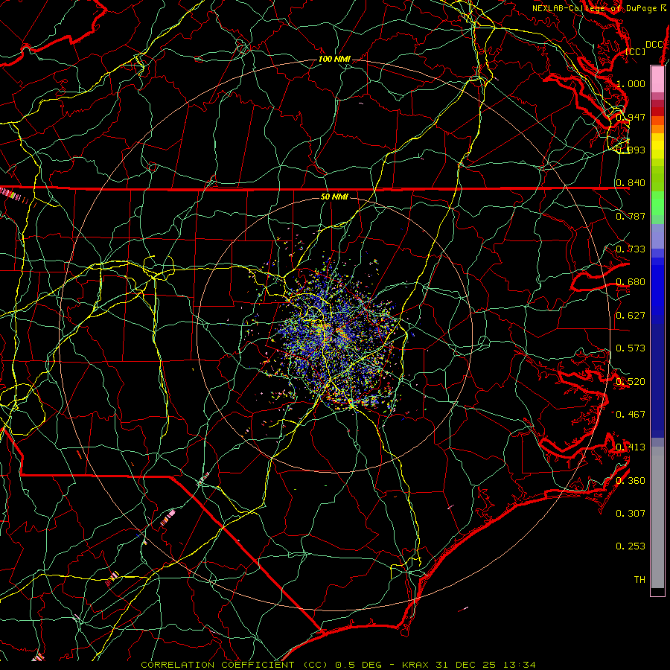
Task: Click the 50 NMI range ring label
Action: (x=334, y=197)
